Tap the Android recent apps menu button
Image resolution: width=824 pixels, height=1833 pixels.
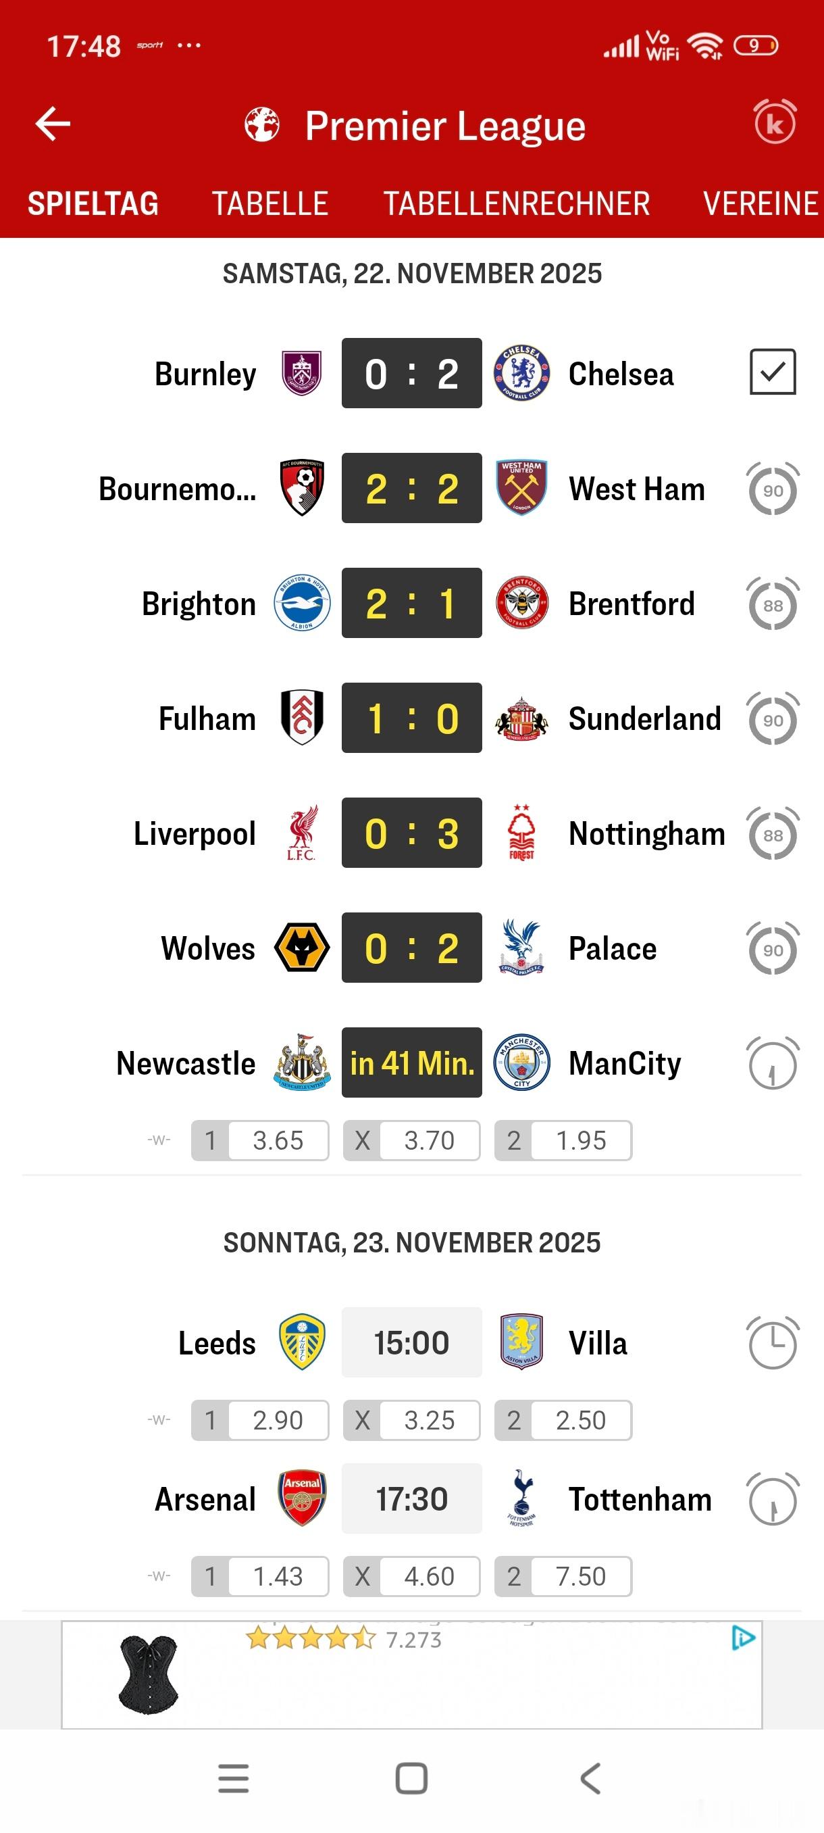pos(233,1779)
